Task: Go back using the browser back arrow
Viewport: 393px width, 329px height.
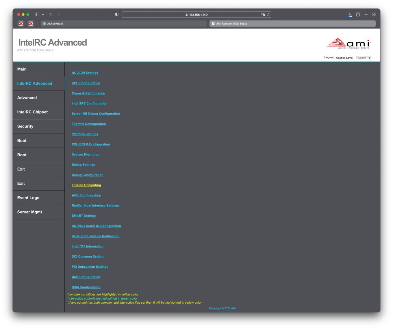Action: [51, 14]
